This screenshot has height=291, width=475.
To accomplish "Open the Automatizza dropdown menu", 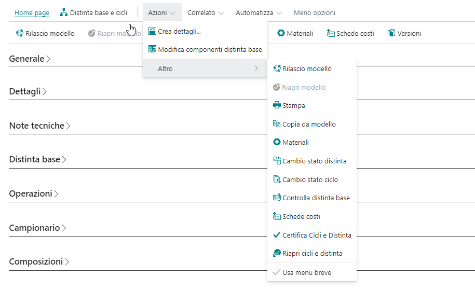I will 259,13.
